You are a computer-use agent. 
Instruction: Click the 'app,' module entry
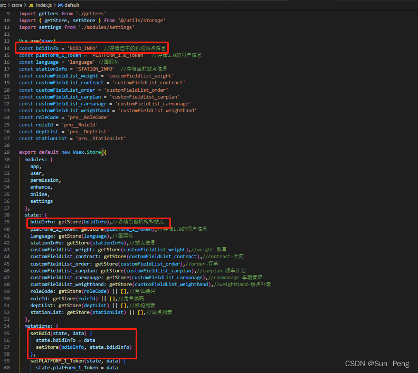36,166
